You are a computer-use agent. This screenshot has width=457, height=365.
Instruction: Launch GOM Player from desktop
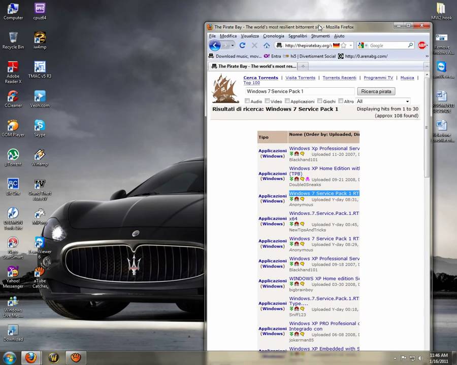(x=13, y=128)
